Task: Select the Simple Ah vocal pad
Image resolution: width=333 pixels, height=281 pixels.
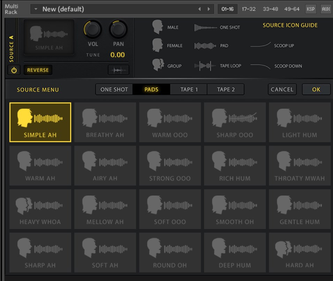Action: (x=40, y=122)
